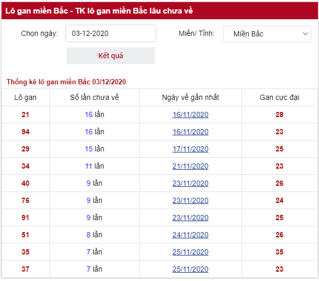
Task: Open the 21/11/2020 date link
Action: [x=190, y=166]
